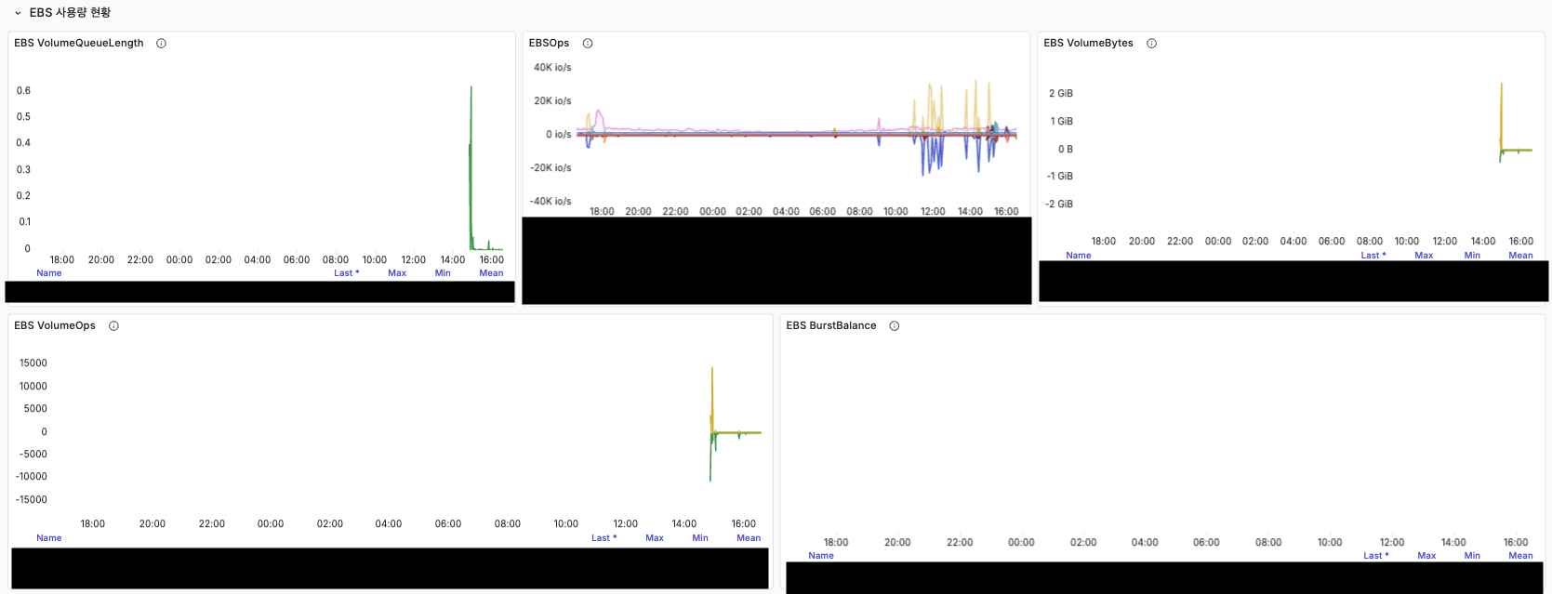The image size is (1552, 594).
Task: Open the EBS BurstBalance panel title menu
Action: (x=830, y=326)
